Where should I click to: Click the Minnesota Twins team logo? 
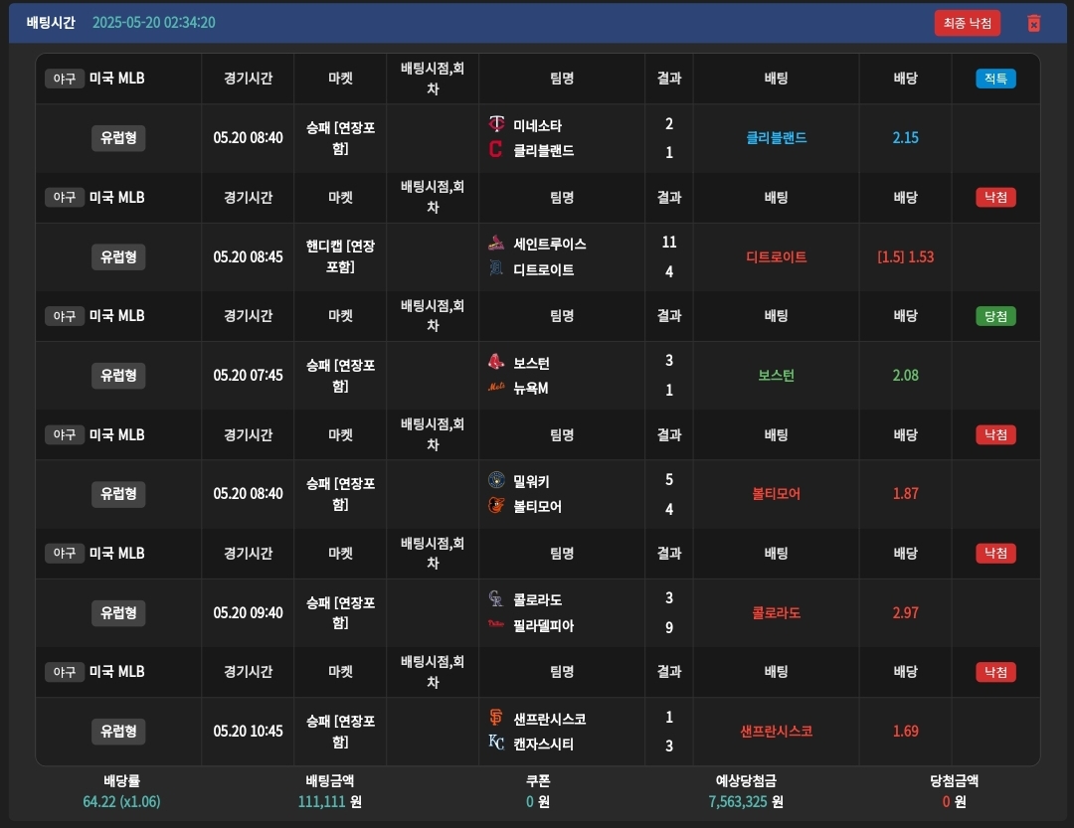496,125
